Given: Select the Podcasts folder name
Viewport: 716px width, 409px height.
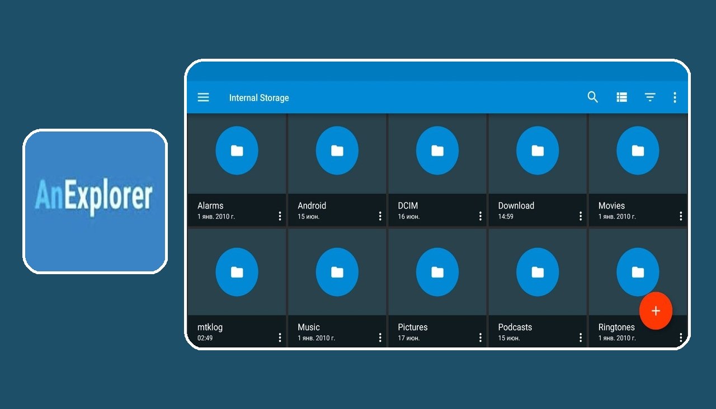Looking at the screenshot, I should (515, 327).
